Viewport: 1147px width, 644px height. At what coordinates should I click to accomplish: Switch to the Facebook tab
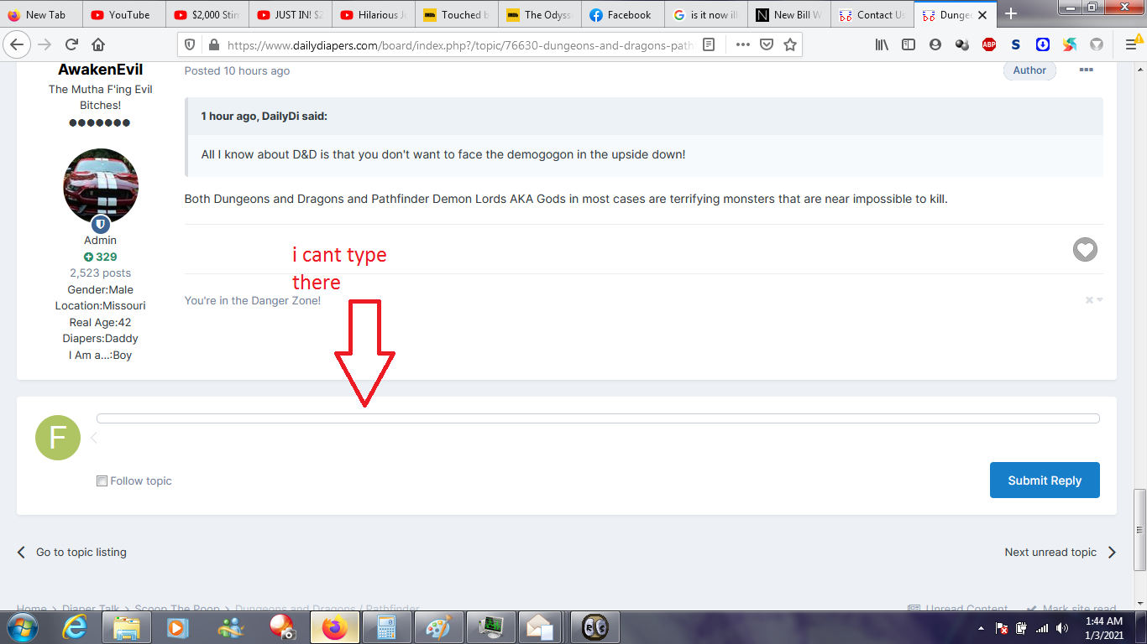click(623, 14)
